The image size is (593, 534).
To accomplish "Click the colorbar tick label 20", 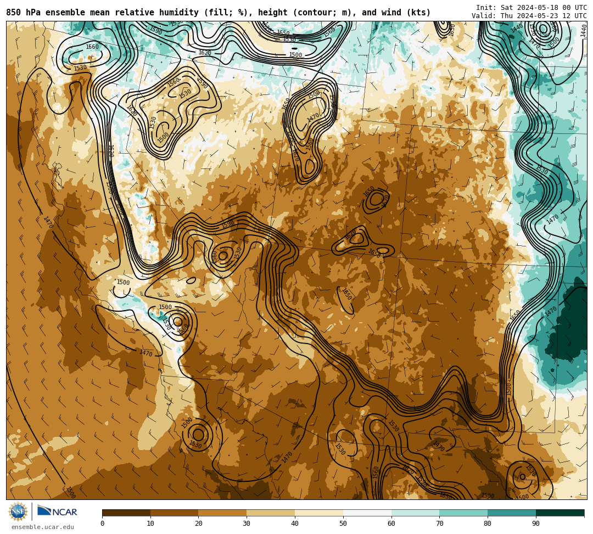I will point(199,524).
